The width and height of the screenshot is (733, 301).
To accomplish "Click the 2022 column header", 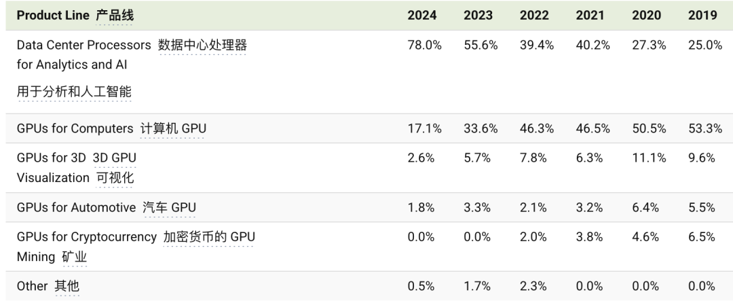I will [534, 16].
